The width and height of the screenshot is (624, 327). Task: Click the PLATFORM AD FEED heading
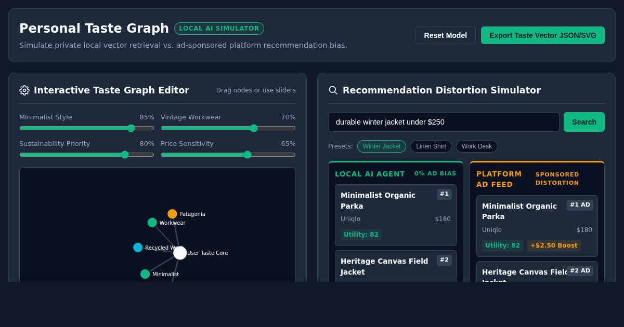click(499, 179)
